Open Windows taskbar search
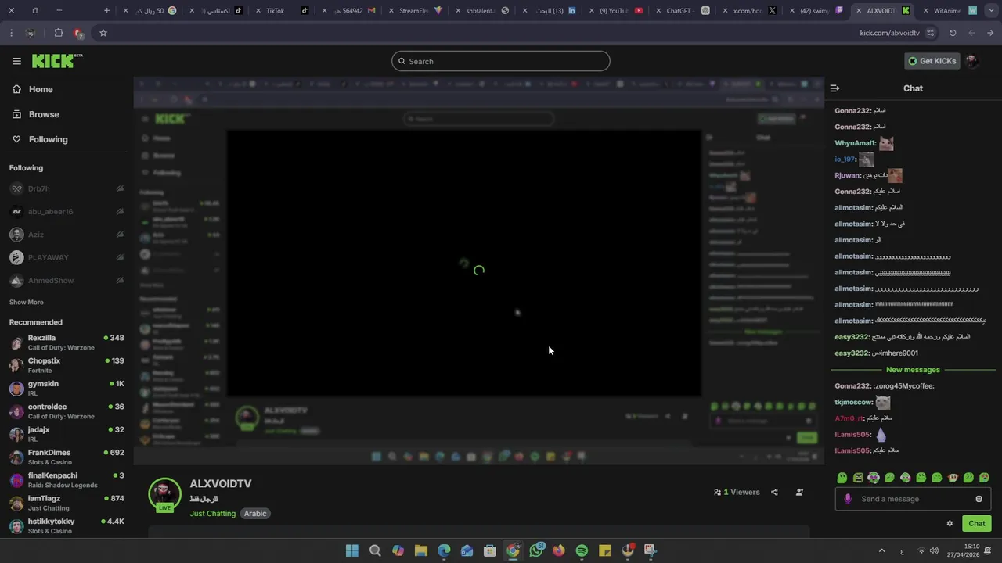 click(375, 550)
